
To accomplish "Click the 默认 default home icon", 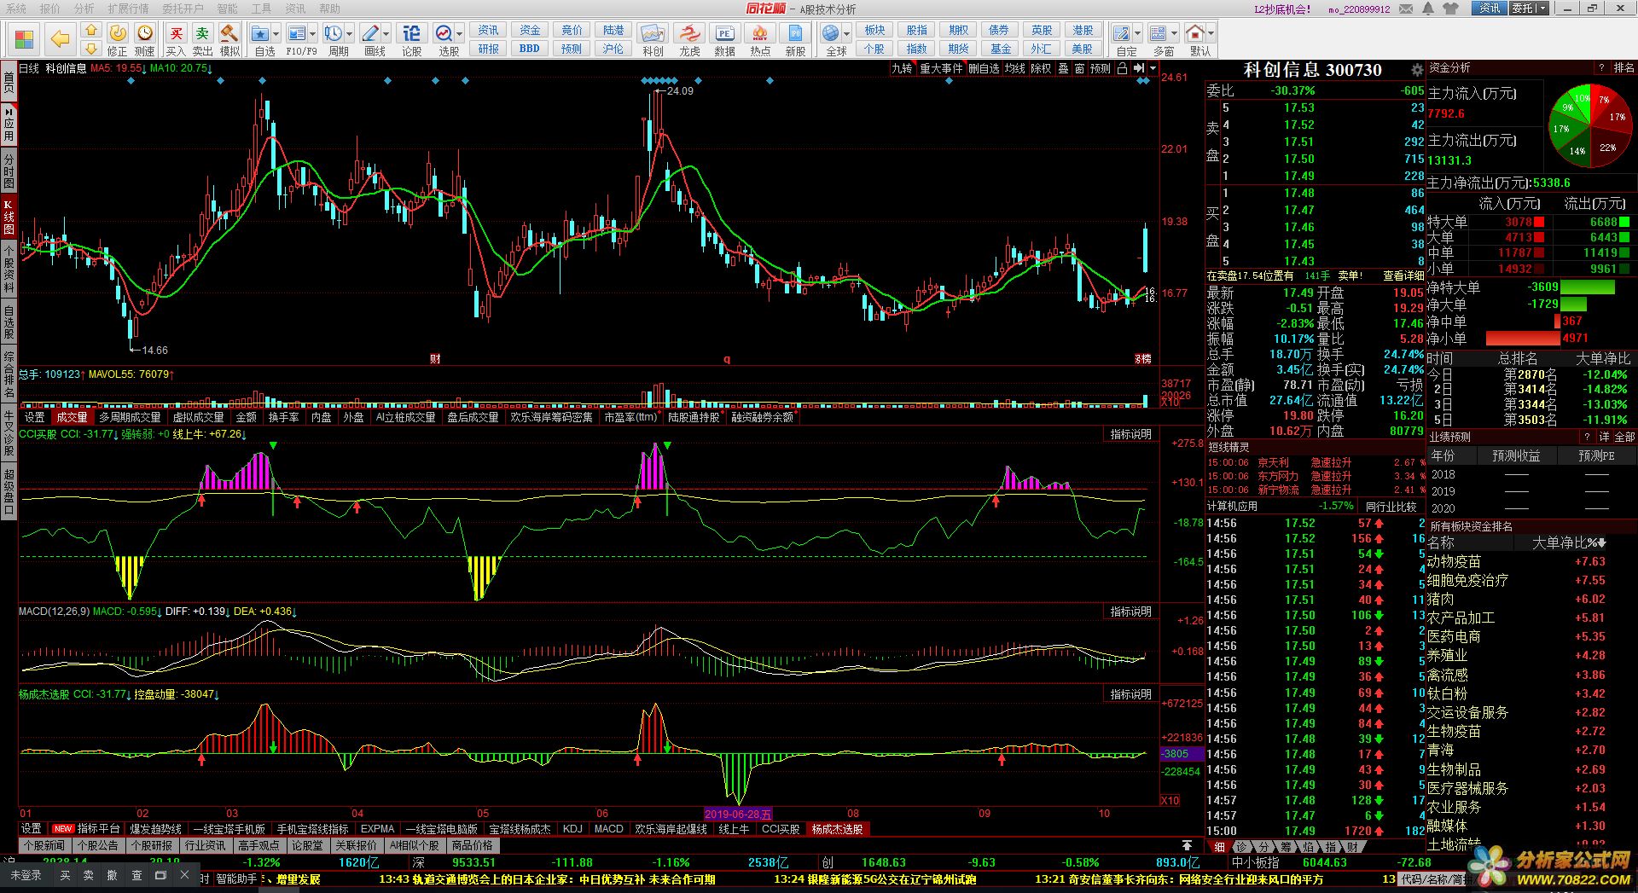I will click(x=1195, y=33).
